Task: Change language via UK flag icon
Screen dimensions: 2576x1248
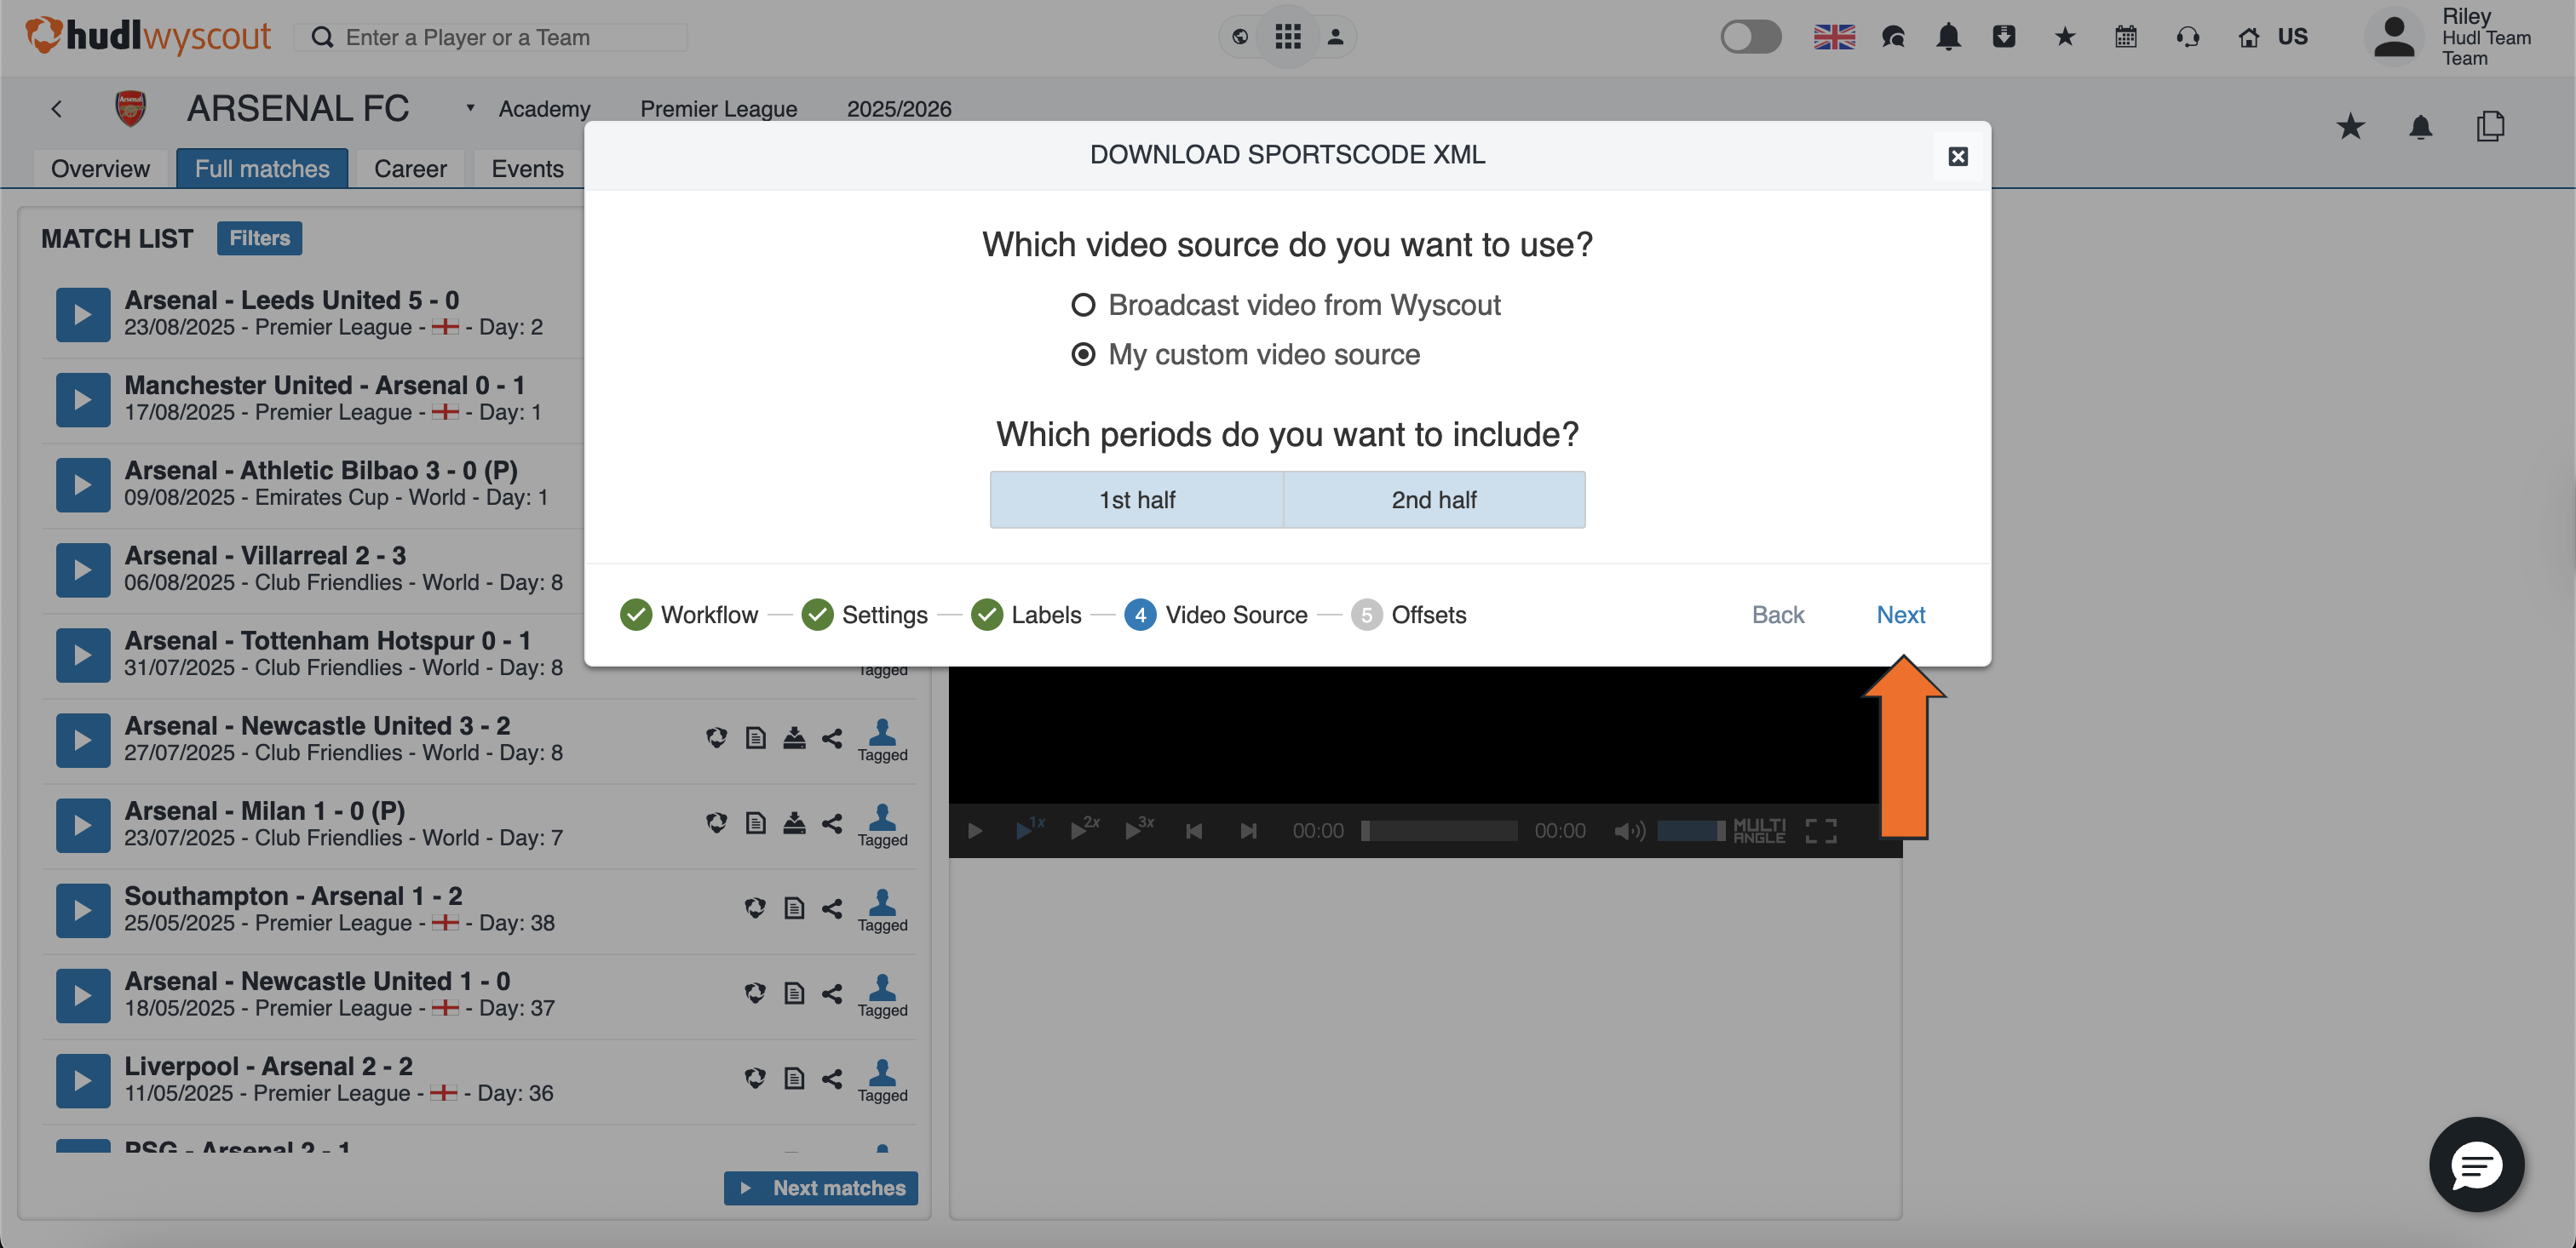Action: click(x=1834, y=37)
